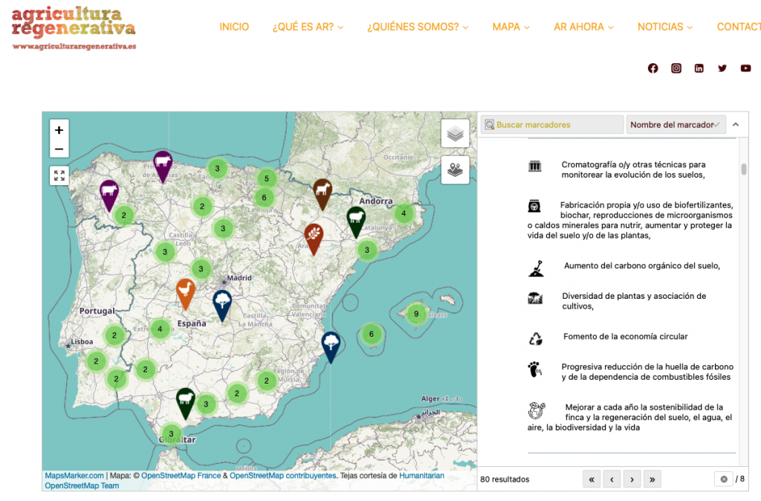The height and width of the screenshot is (501, 761).
Task: Open the ¿QUÉ ES AR? menu item
Action: coord(308,27)
